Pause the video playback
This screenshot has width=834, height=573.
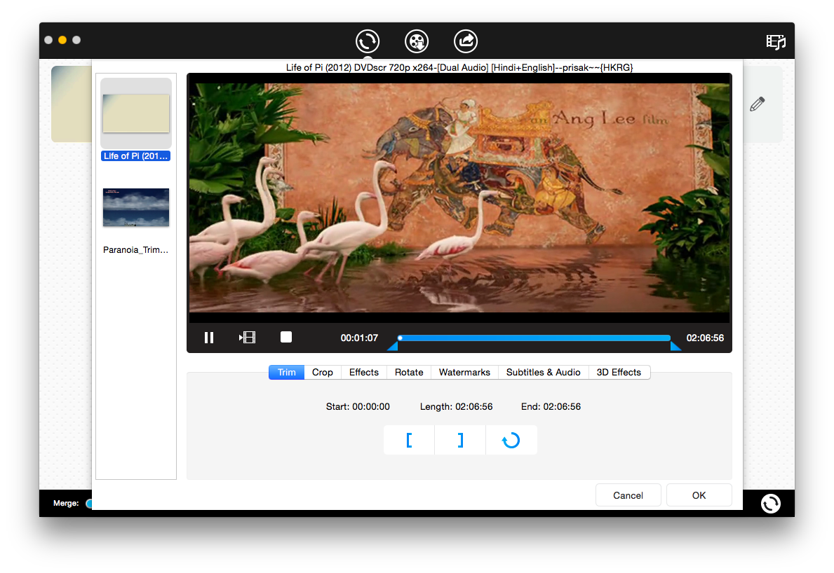coord(209,338)
